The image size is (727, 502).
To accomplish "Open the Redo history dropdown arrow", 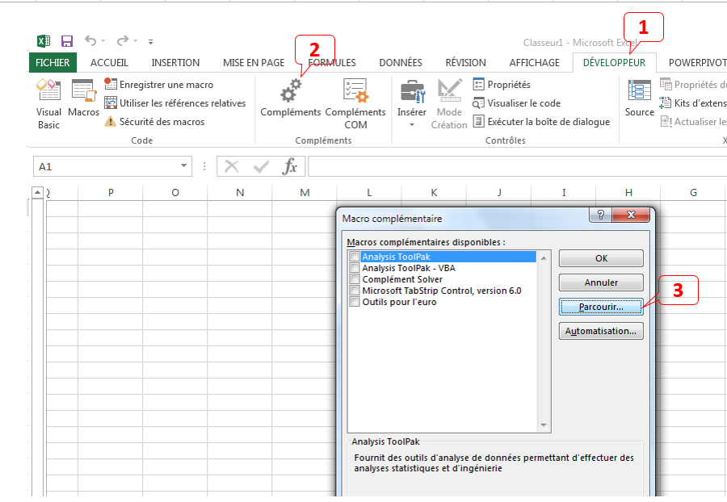I will pos(136,41).
